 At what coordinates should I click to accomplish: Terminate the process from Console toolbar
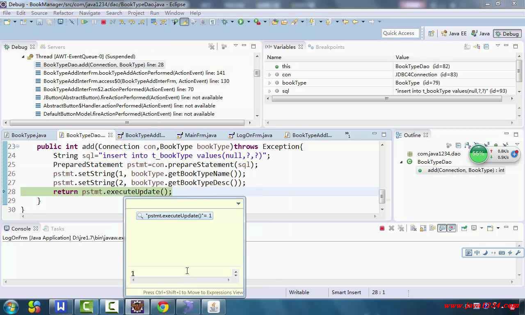(x=382, y=228)
